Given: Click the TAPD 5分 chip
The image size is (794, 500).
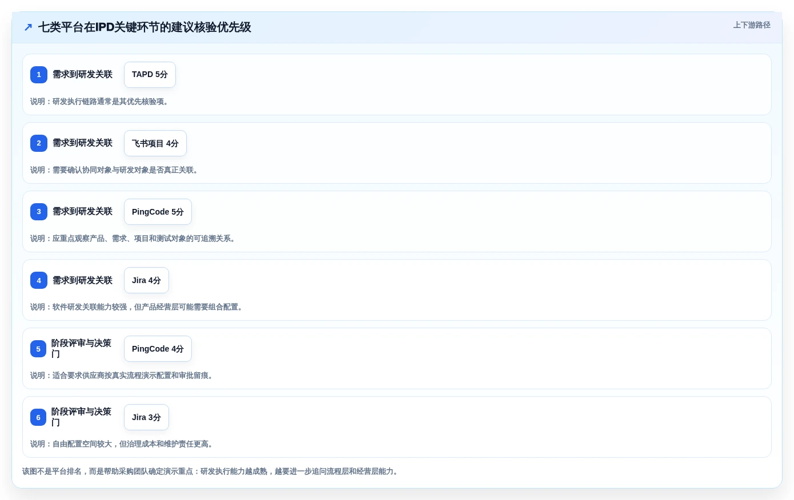Looking at the screenshot, I should click(x=150, y=75).
